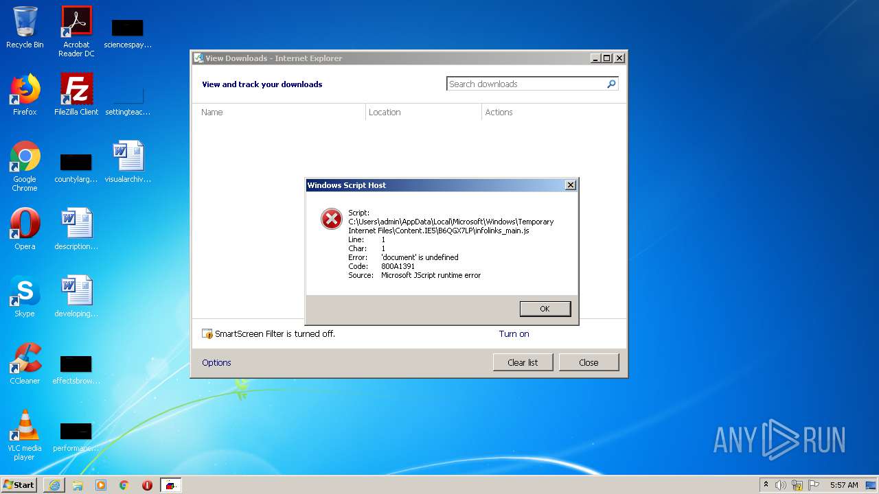Screen dimensions: 879x494
Task: Open the Action Center flag icon
Action: [814, 485]
